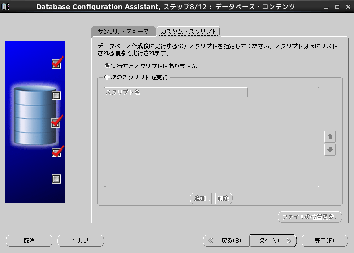354x253 pixels.
Task: Select 実行するスクリプトはありません radio option
Action: [107, 66]
